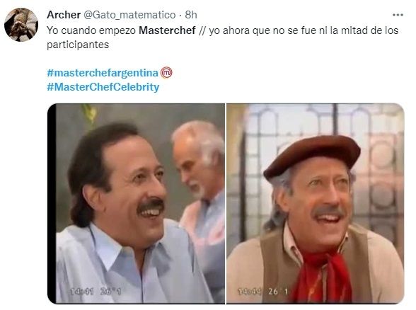Click the 14:41 overlay on left photo
This screenshot has height=310, width=416.
82,292
